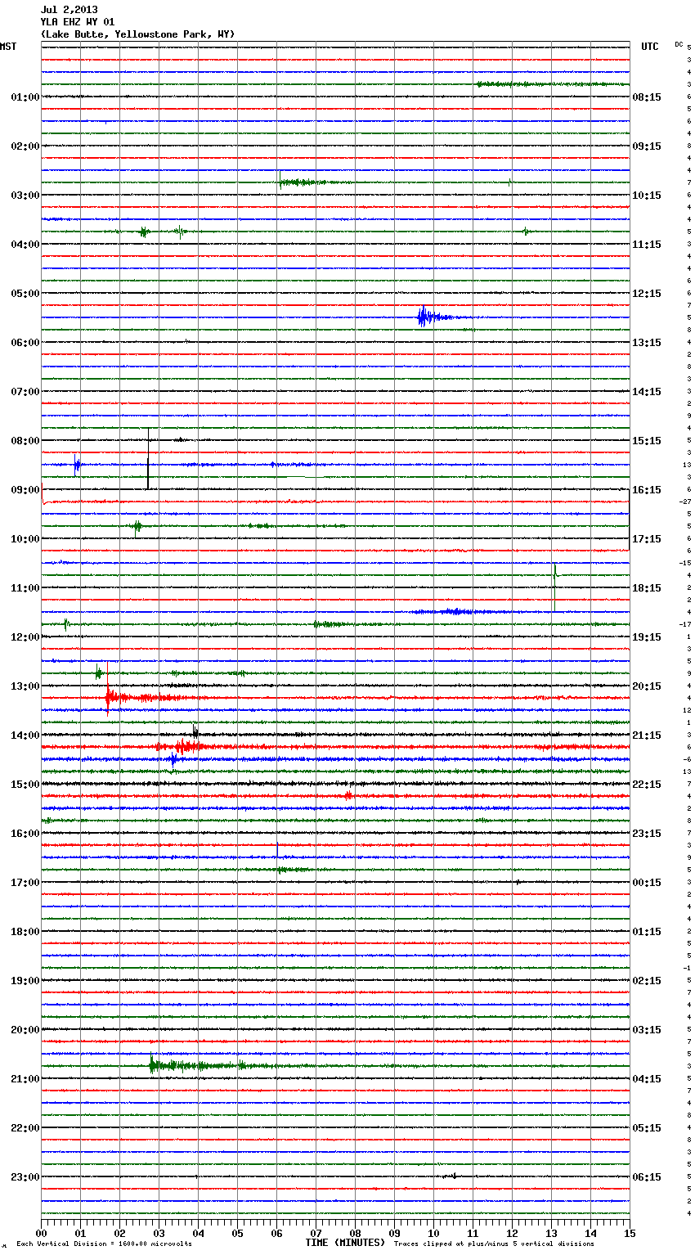Image resolution: width=695 pixels, height=1255 pixels.
Task: Click 'Each Vertical Division = 1600.00 microvolts' footnote
Action: click(x=104, y=1244)
